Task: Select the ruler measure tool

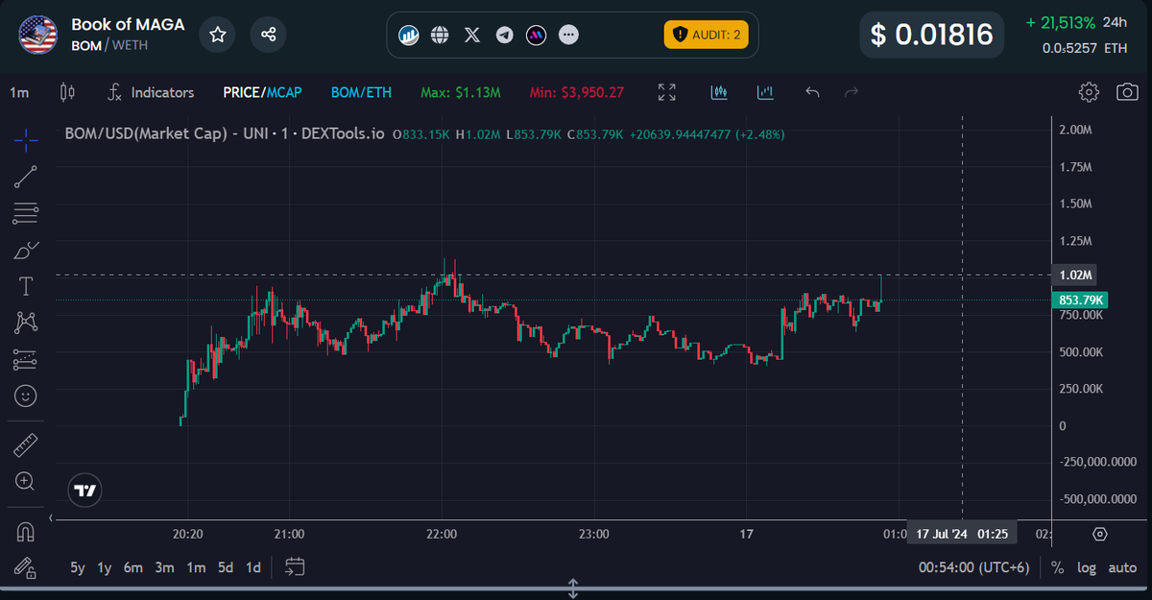Action: click(26, 445)
